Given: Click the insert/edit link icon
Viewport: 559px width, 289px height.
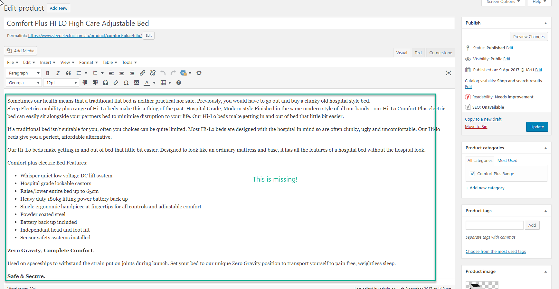Looking at the screenshot, I should coord(142,73).
